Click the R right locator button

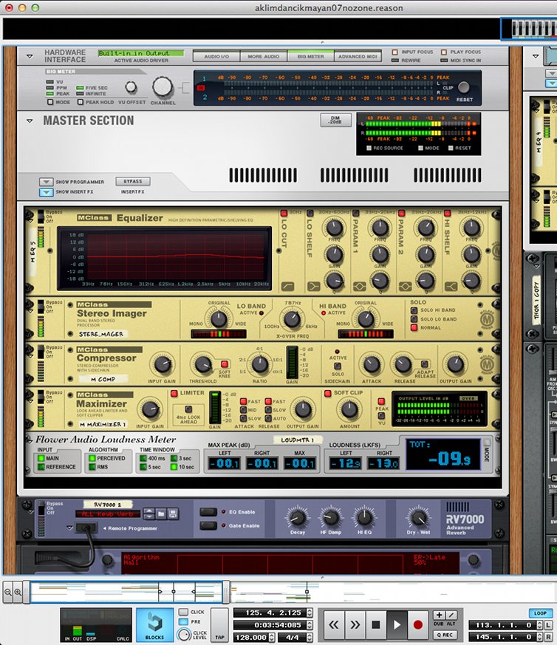tap(548, 636)
